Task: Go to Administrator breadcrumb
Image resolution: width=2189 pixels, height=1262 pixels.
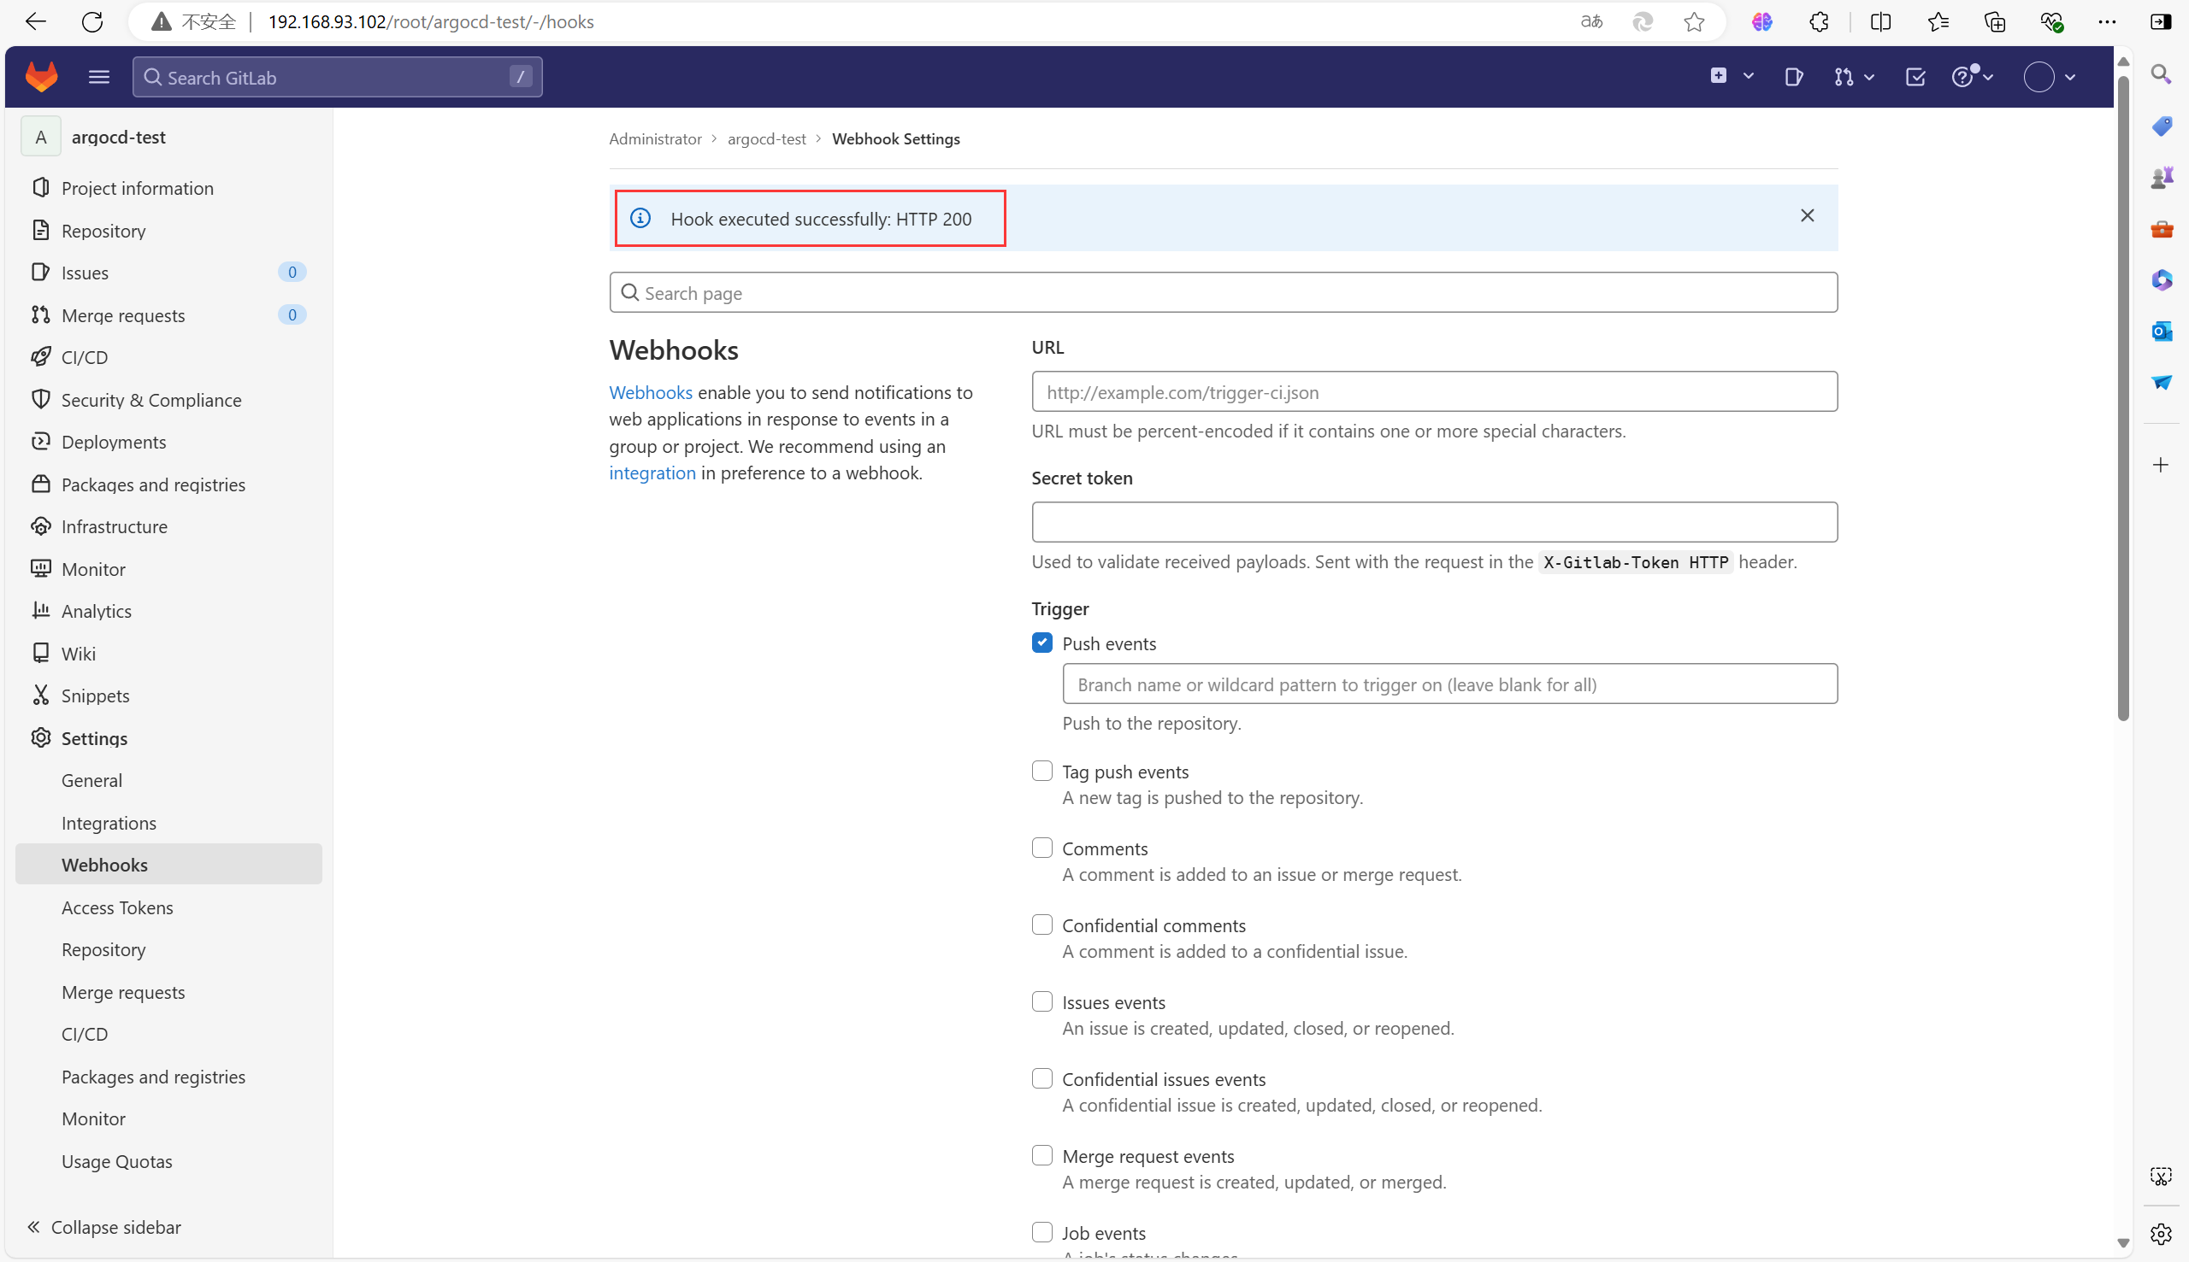Action: [655, 138]
